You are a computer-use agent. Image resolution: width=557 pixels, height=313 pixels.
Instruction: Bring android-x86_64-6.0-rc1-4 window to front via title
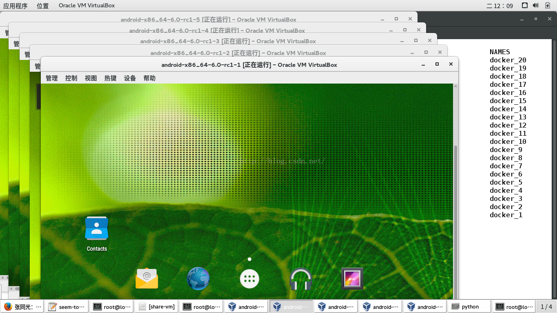point(217,31)
